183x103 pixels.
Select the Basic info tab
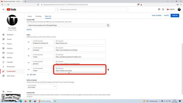pyautogui.click(x=48, y=16)
